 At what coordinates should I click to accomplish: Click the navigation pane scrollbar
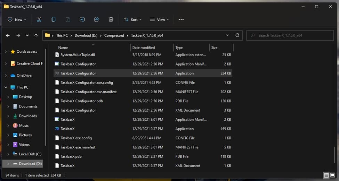tap(46, 97)
